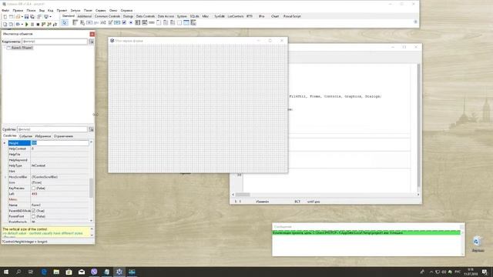Viewport: 493px width, 277px height.
Task: Switch to the Ограничения tab in inspector
Action: (63, 136)
